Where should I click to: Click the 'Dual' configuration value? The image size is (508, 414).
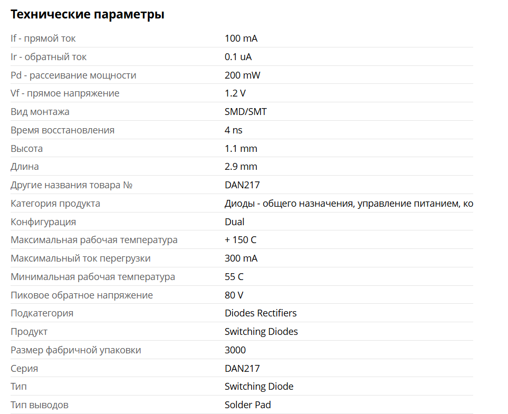tap(234, 222)
